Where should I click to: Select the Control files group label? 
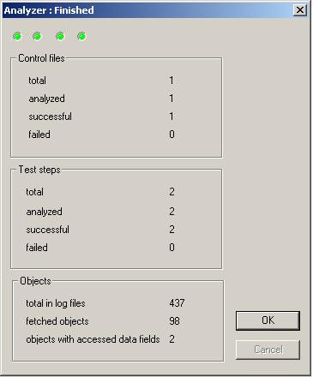(41, 58)
